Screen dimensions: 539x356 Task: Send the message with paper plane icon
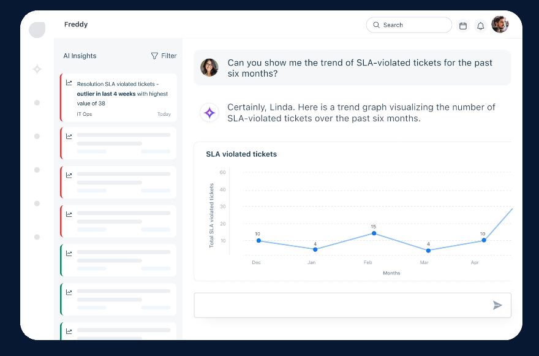[497, 305]
